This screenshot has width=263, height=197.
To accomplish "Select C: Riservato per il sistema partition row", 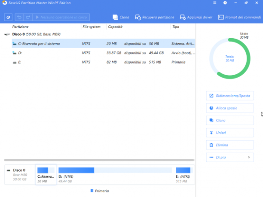I will 104,43.
